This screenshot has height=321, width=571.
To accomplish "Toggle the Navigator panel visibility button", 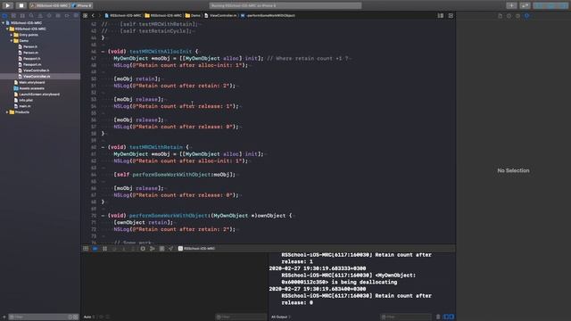I will coord(539,5).
